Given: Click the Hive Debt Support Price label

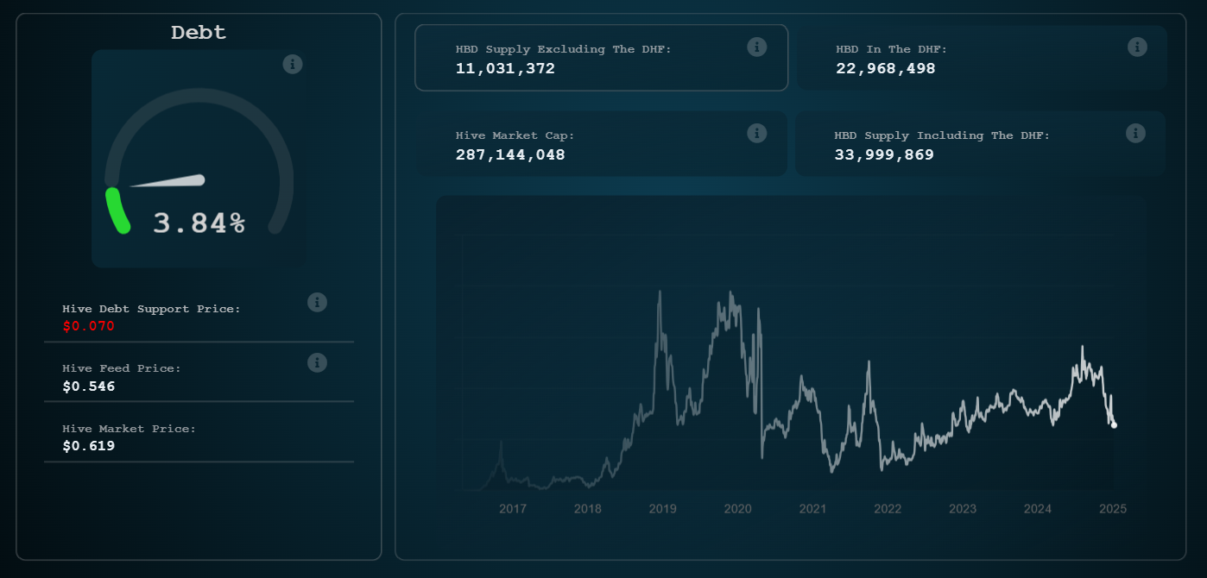Looking at the screenshot, I should point(152,309).
